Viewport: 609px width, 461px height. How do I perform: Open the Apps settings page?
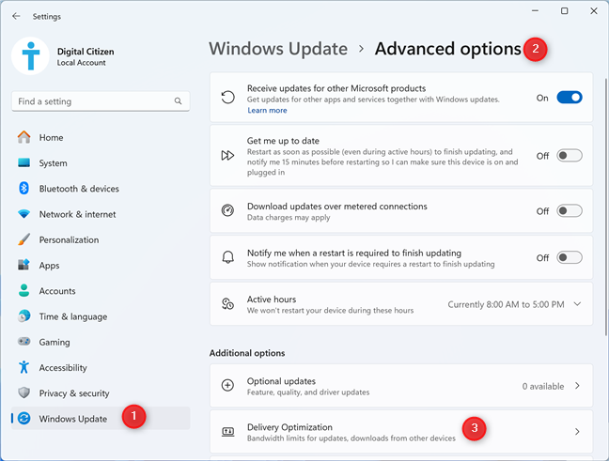[x=101, y=266]
